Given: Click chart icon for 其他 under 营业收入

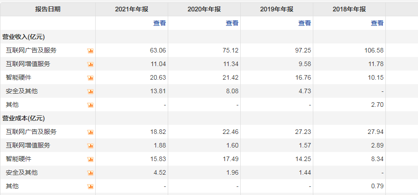Looking at the screenshot, I should (90, 105).
